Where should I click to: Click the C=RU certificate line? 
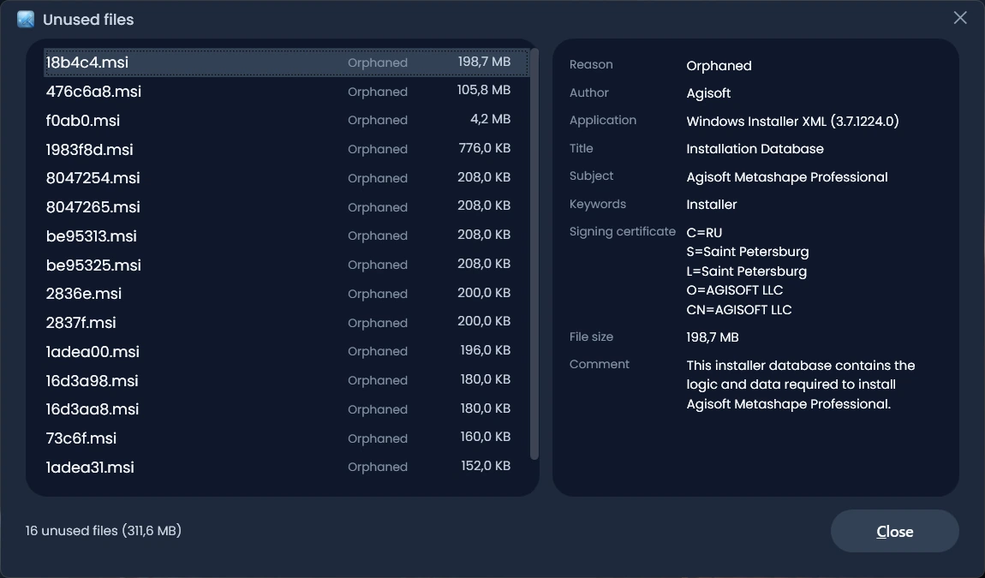[704, 232]
